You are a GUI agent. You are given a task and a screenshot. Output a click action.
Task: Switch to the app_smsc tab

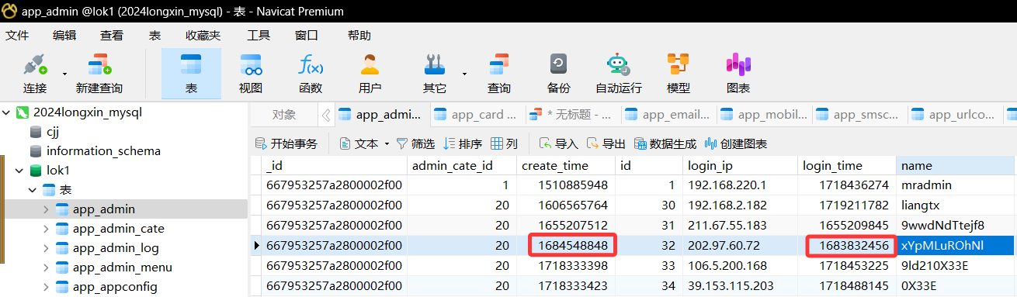(860, 115)
